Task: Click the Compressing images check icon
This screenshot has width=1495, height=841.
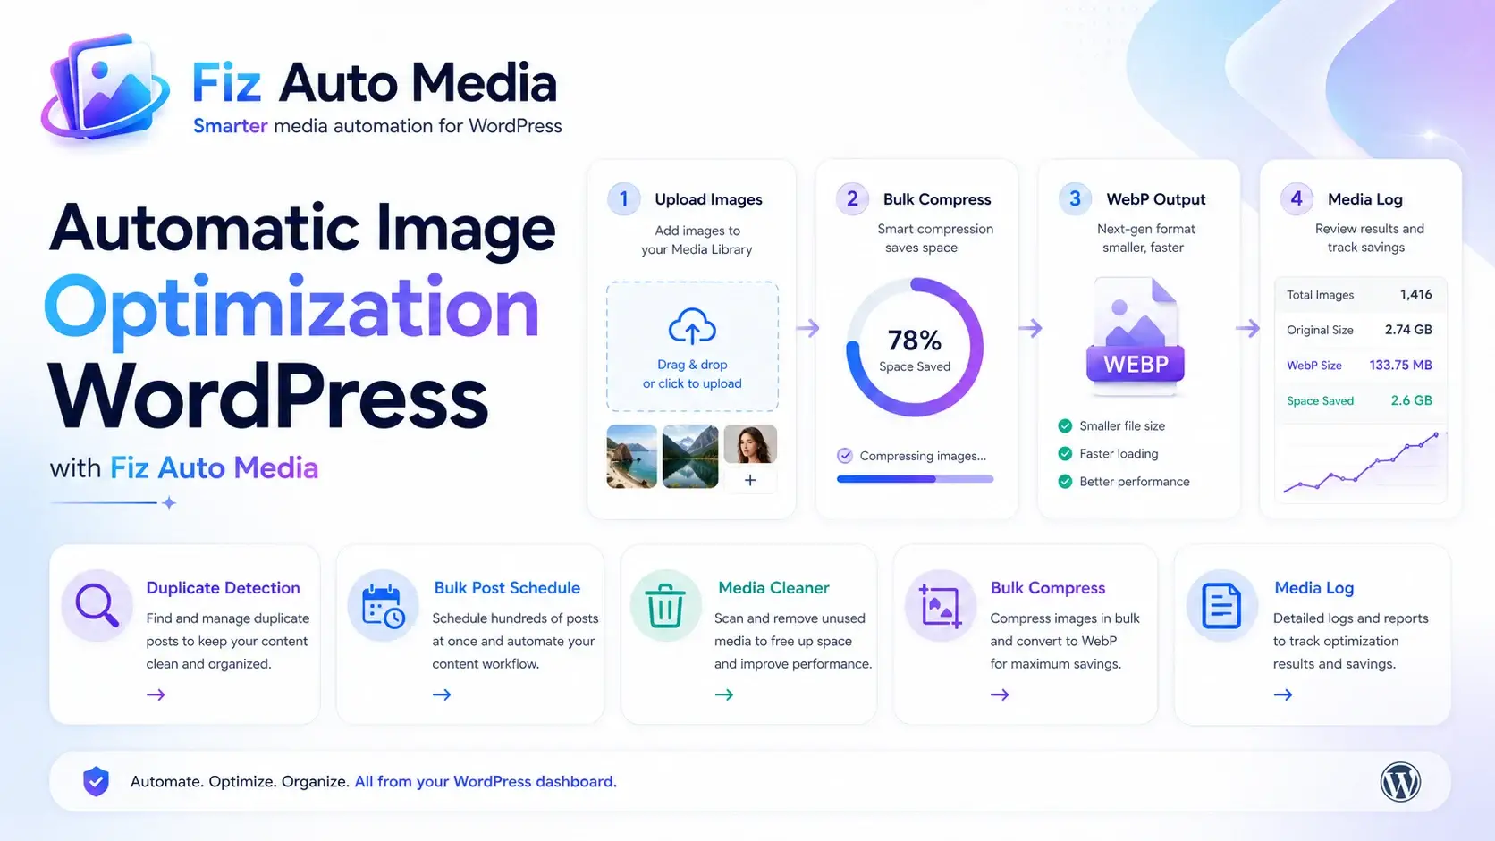Action: point(845,456)
